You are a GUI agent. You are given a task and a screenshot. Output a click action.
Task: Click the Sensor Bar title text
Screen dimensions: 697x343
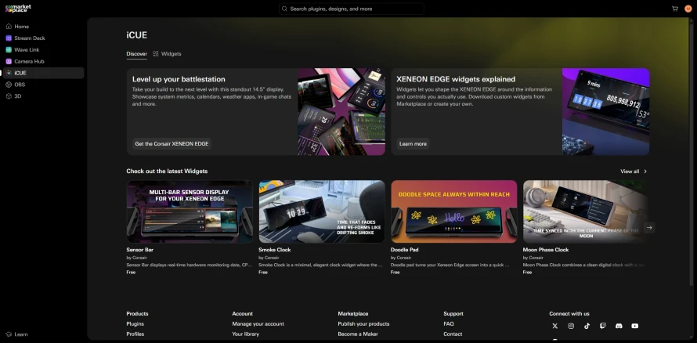pyautogui.click(x=139, y=250)
